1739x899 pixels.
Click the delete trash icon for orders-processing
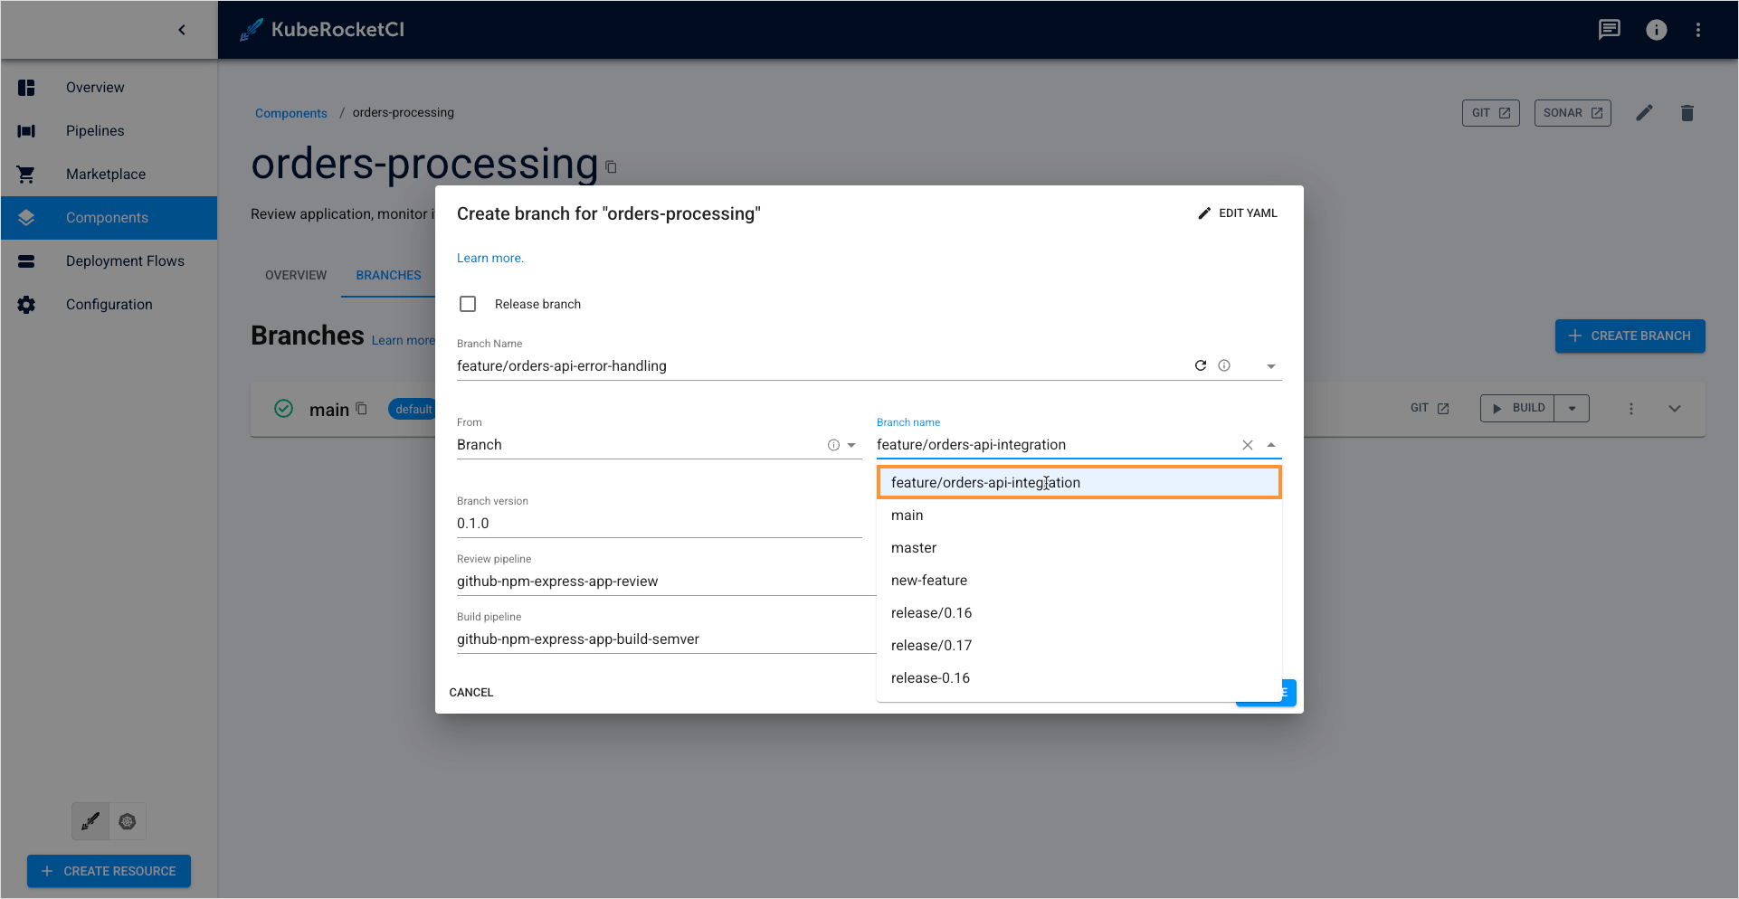pos(1687,112)
